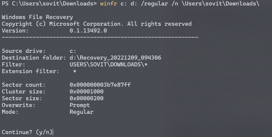272x137 pixels.
Task: Click the Source drive value c:
Action: click(x=73, y=51)
